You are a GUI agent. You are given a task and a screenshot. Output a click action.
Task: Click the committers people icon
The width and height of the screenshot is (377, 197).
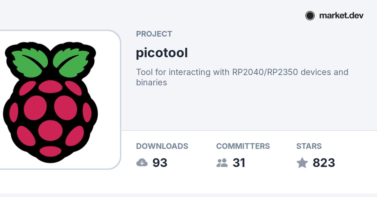222,163
